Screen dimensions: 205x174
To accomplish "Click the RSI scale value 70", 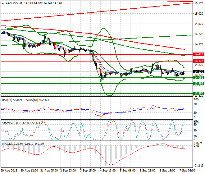I will tap(195, 104).
